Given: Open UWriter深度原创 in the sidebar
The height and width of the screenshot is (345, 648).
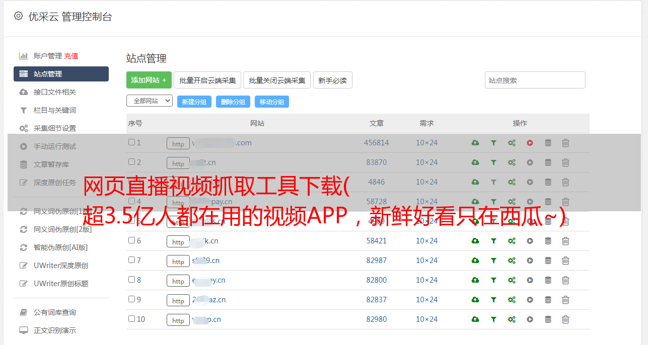Looking at the screenshot, I should (61, 266).
